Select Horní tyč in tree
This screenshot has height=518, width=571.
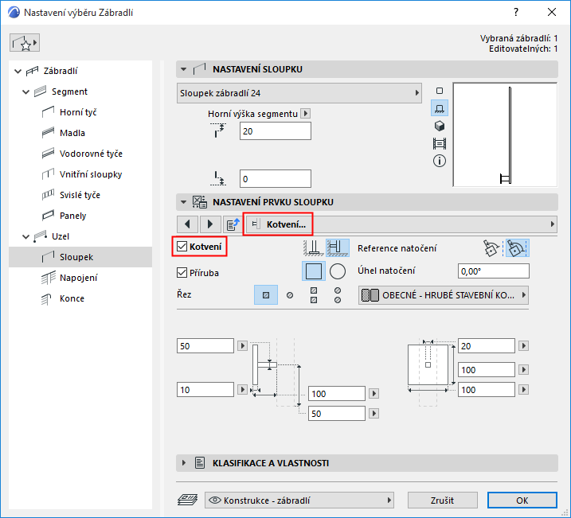click(78, 112)
